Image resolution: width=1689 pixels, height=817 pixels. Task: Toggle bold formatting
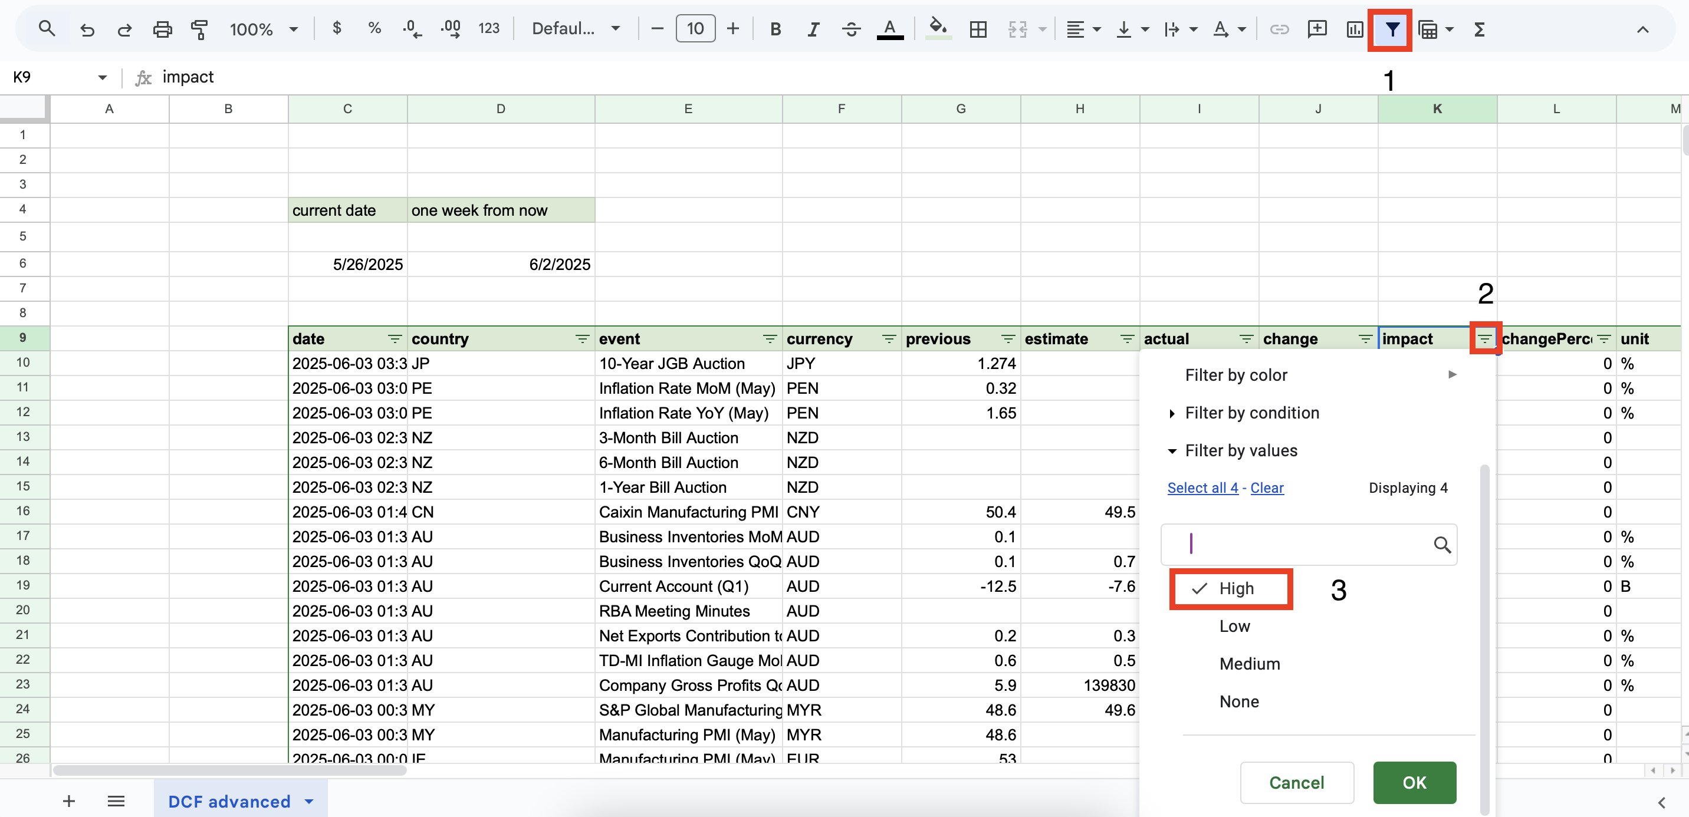[x=776, y=29]
